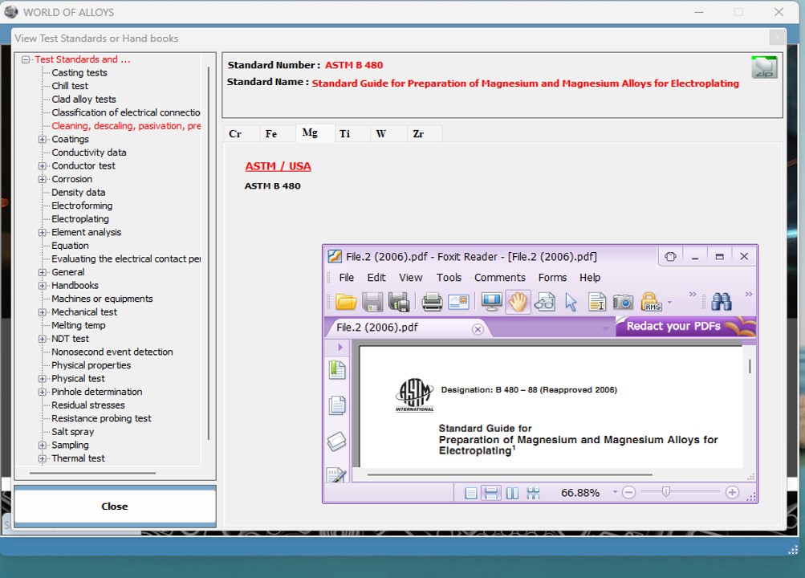Open the Comments menu

[500, 278]
